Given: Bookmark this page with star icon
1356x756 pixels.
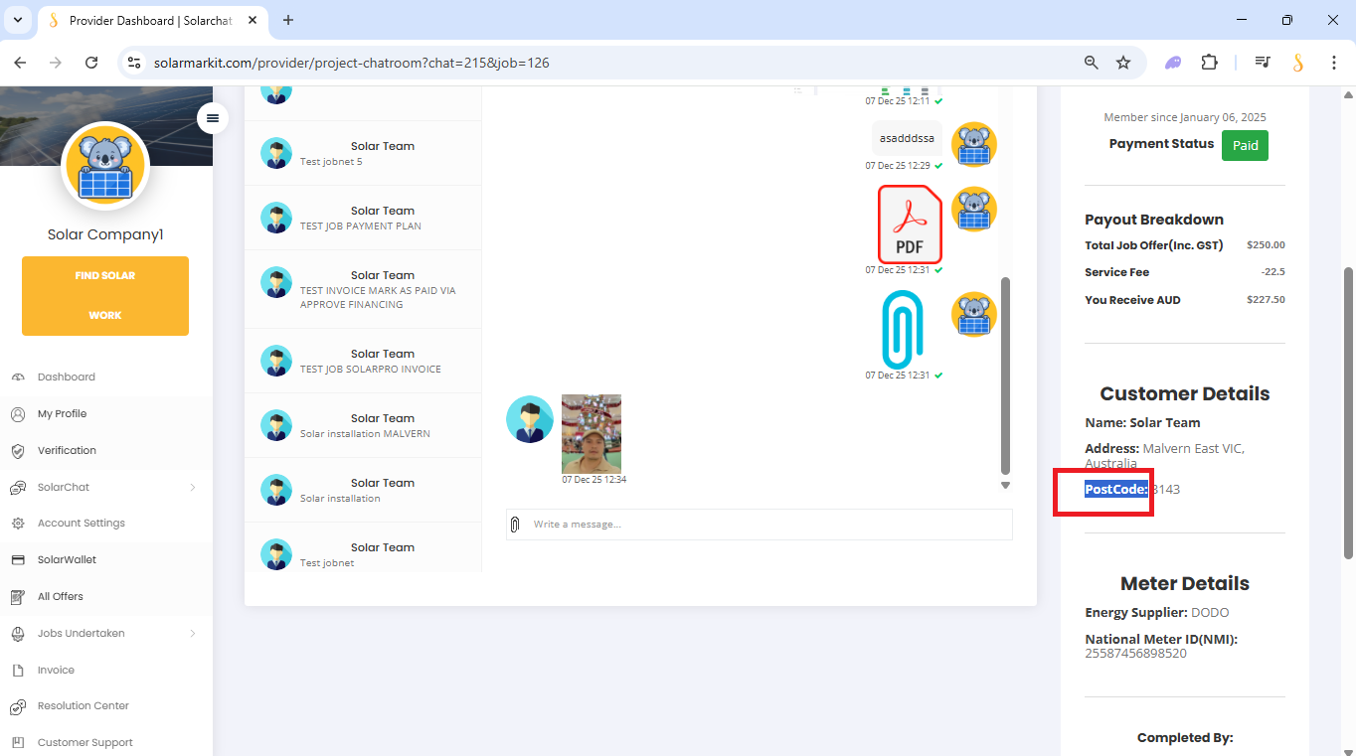Looking at the screenshot, I should (x=1123, y=63).
